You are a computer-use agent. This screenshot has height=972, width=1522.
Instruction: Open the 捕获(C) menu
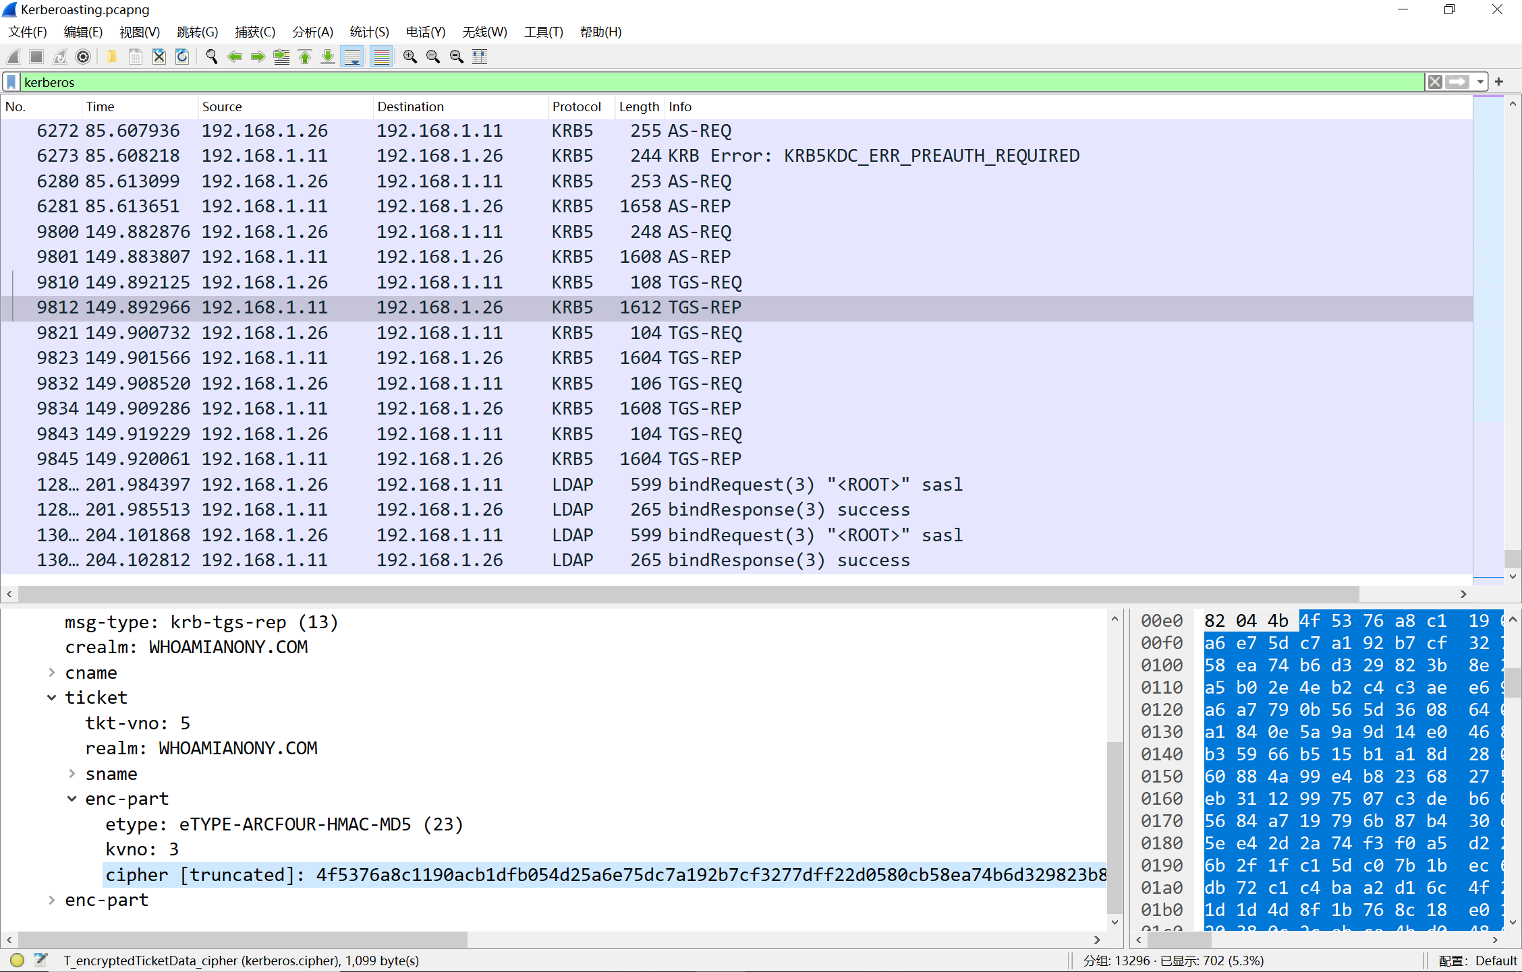(x=255, y=32)
